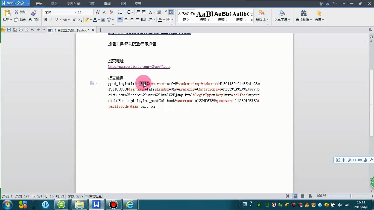
Task: Click the Print icon in quick access toolbar
Action: coord(21,30)
